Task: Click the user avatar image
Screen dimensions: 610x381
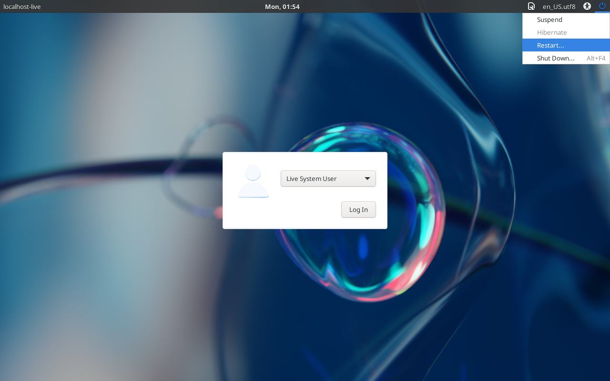Action: (253, 181)
